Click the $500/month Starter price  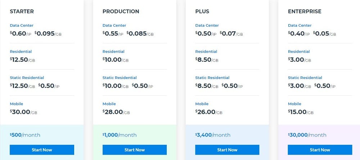[25, 135]
